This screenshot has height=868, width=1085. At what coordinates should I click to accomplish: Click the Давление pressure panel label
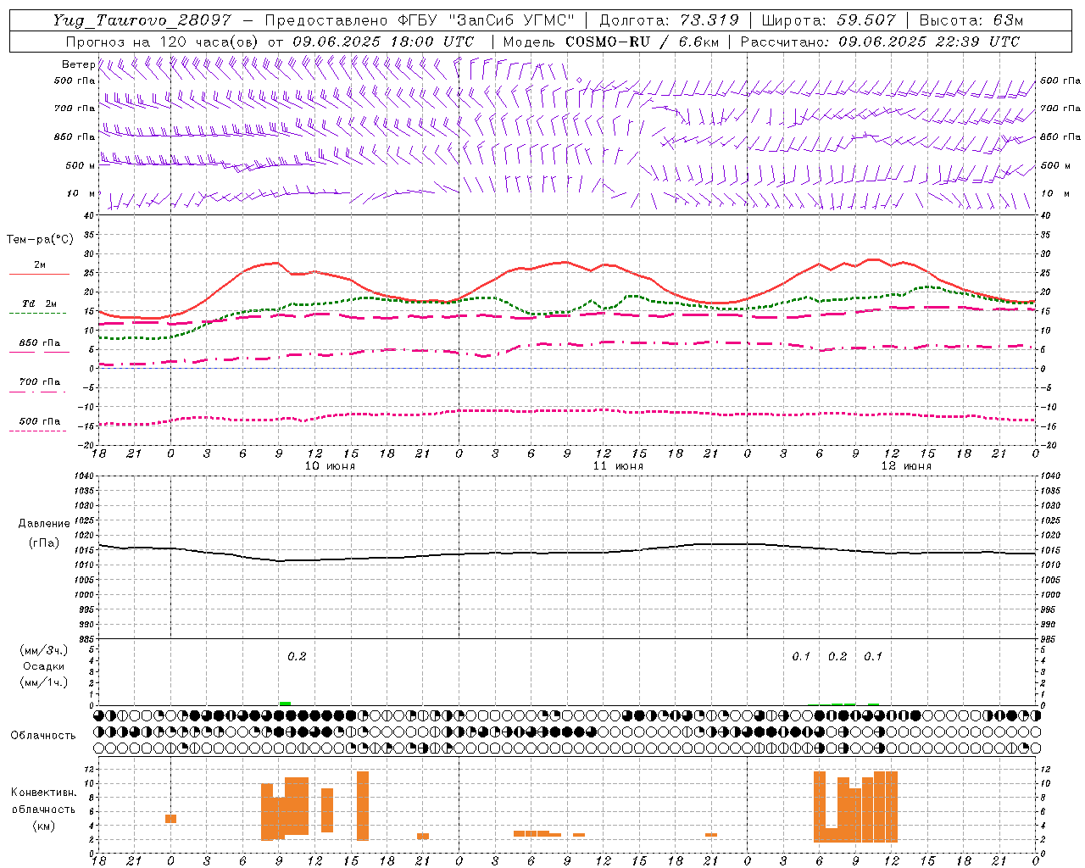[x=44, y=524]
